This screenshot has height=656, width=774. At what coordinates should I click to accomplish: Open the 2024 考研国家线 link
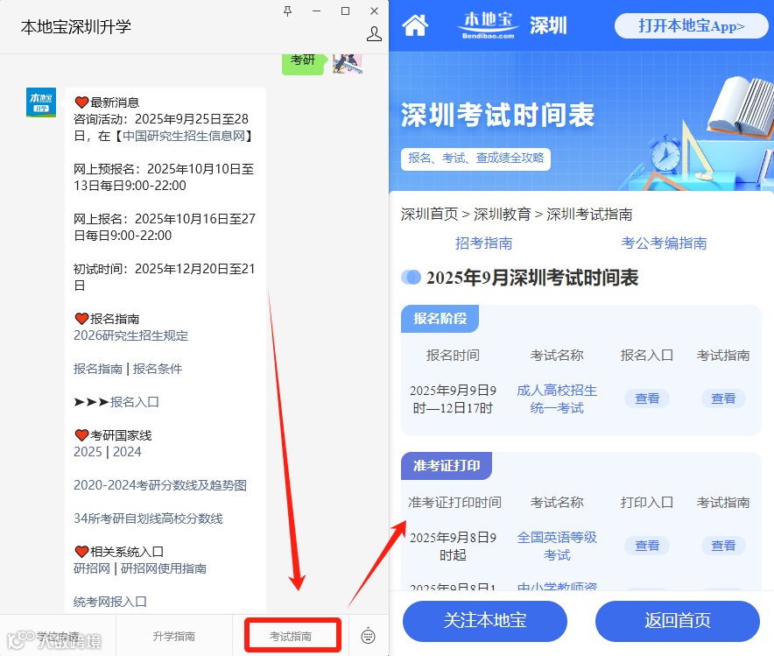click(127, 452)
